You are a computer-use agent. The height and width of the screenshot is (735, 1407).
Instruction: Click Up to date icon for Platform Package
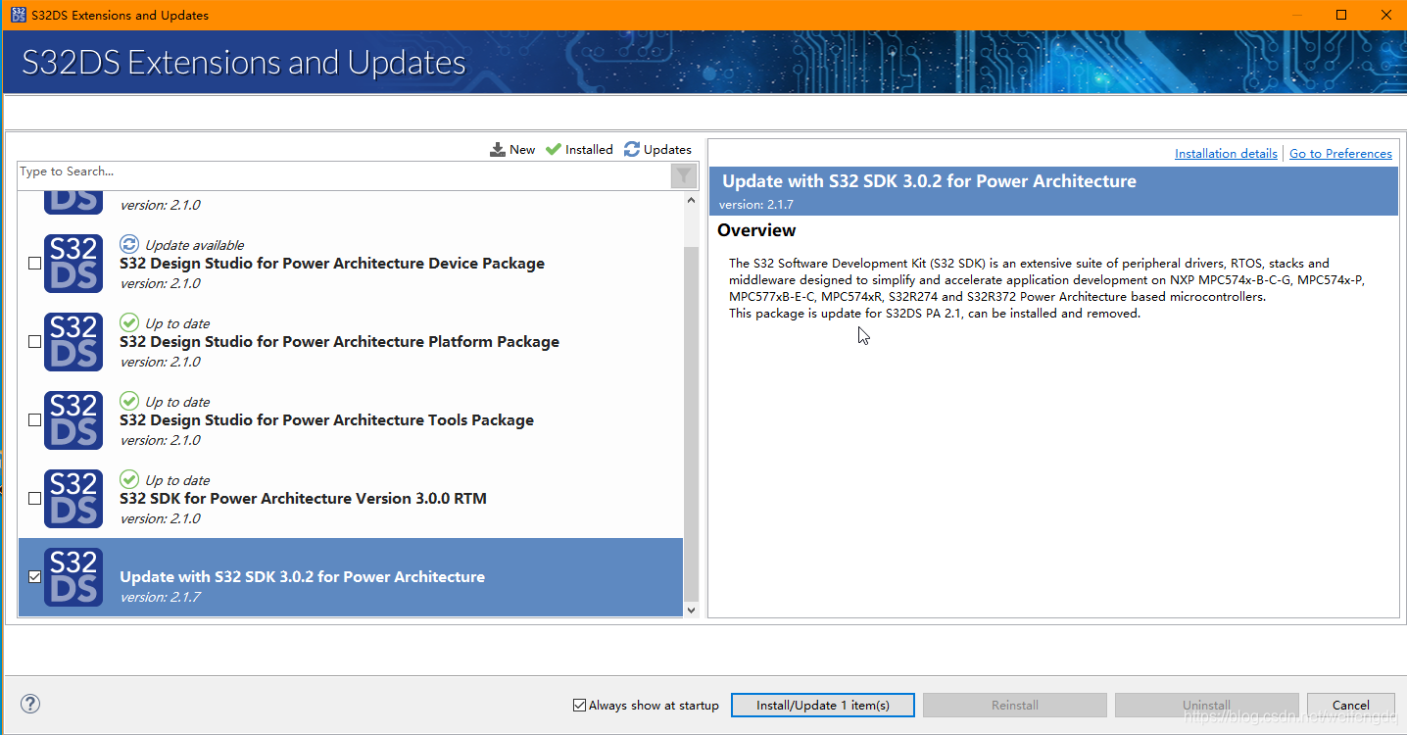pos(129,322)
